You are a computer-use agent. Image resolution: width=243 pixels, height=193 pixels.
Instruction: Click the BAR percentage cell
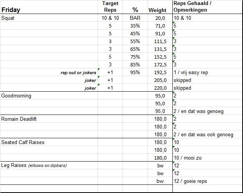point(135,18)
